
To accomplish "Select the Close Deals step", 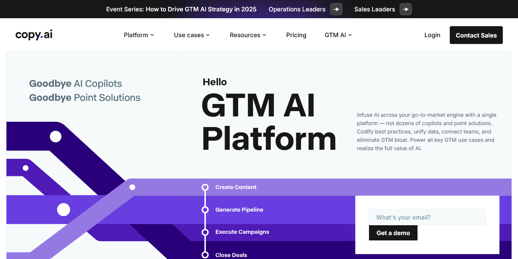I will [x=231, y=255].
